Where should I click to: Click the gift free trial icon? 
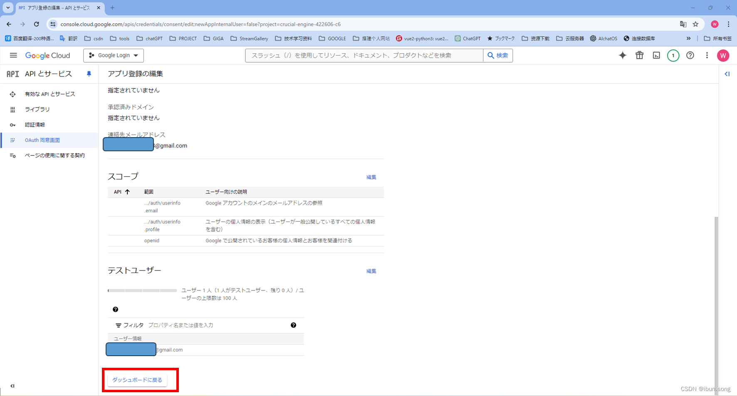(640, 55)
